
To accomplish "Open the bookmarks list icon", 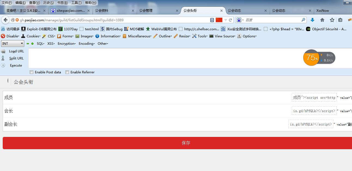I will 340,20.
